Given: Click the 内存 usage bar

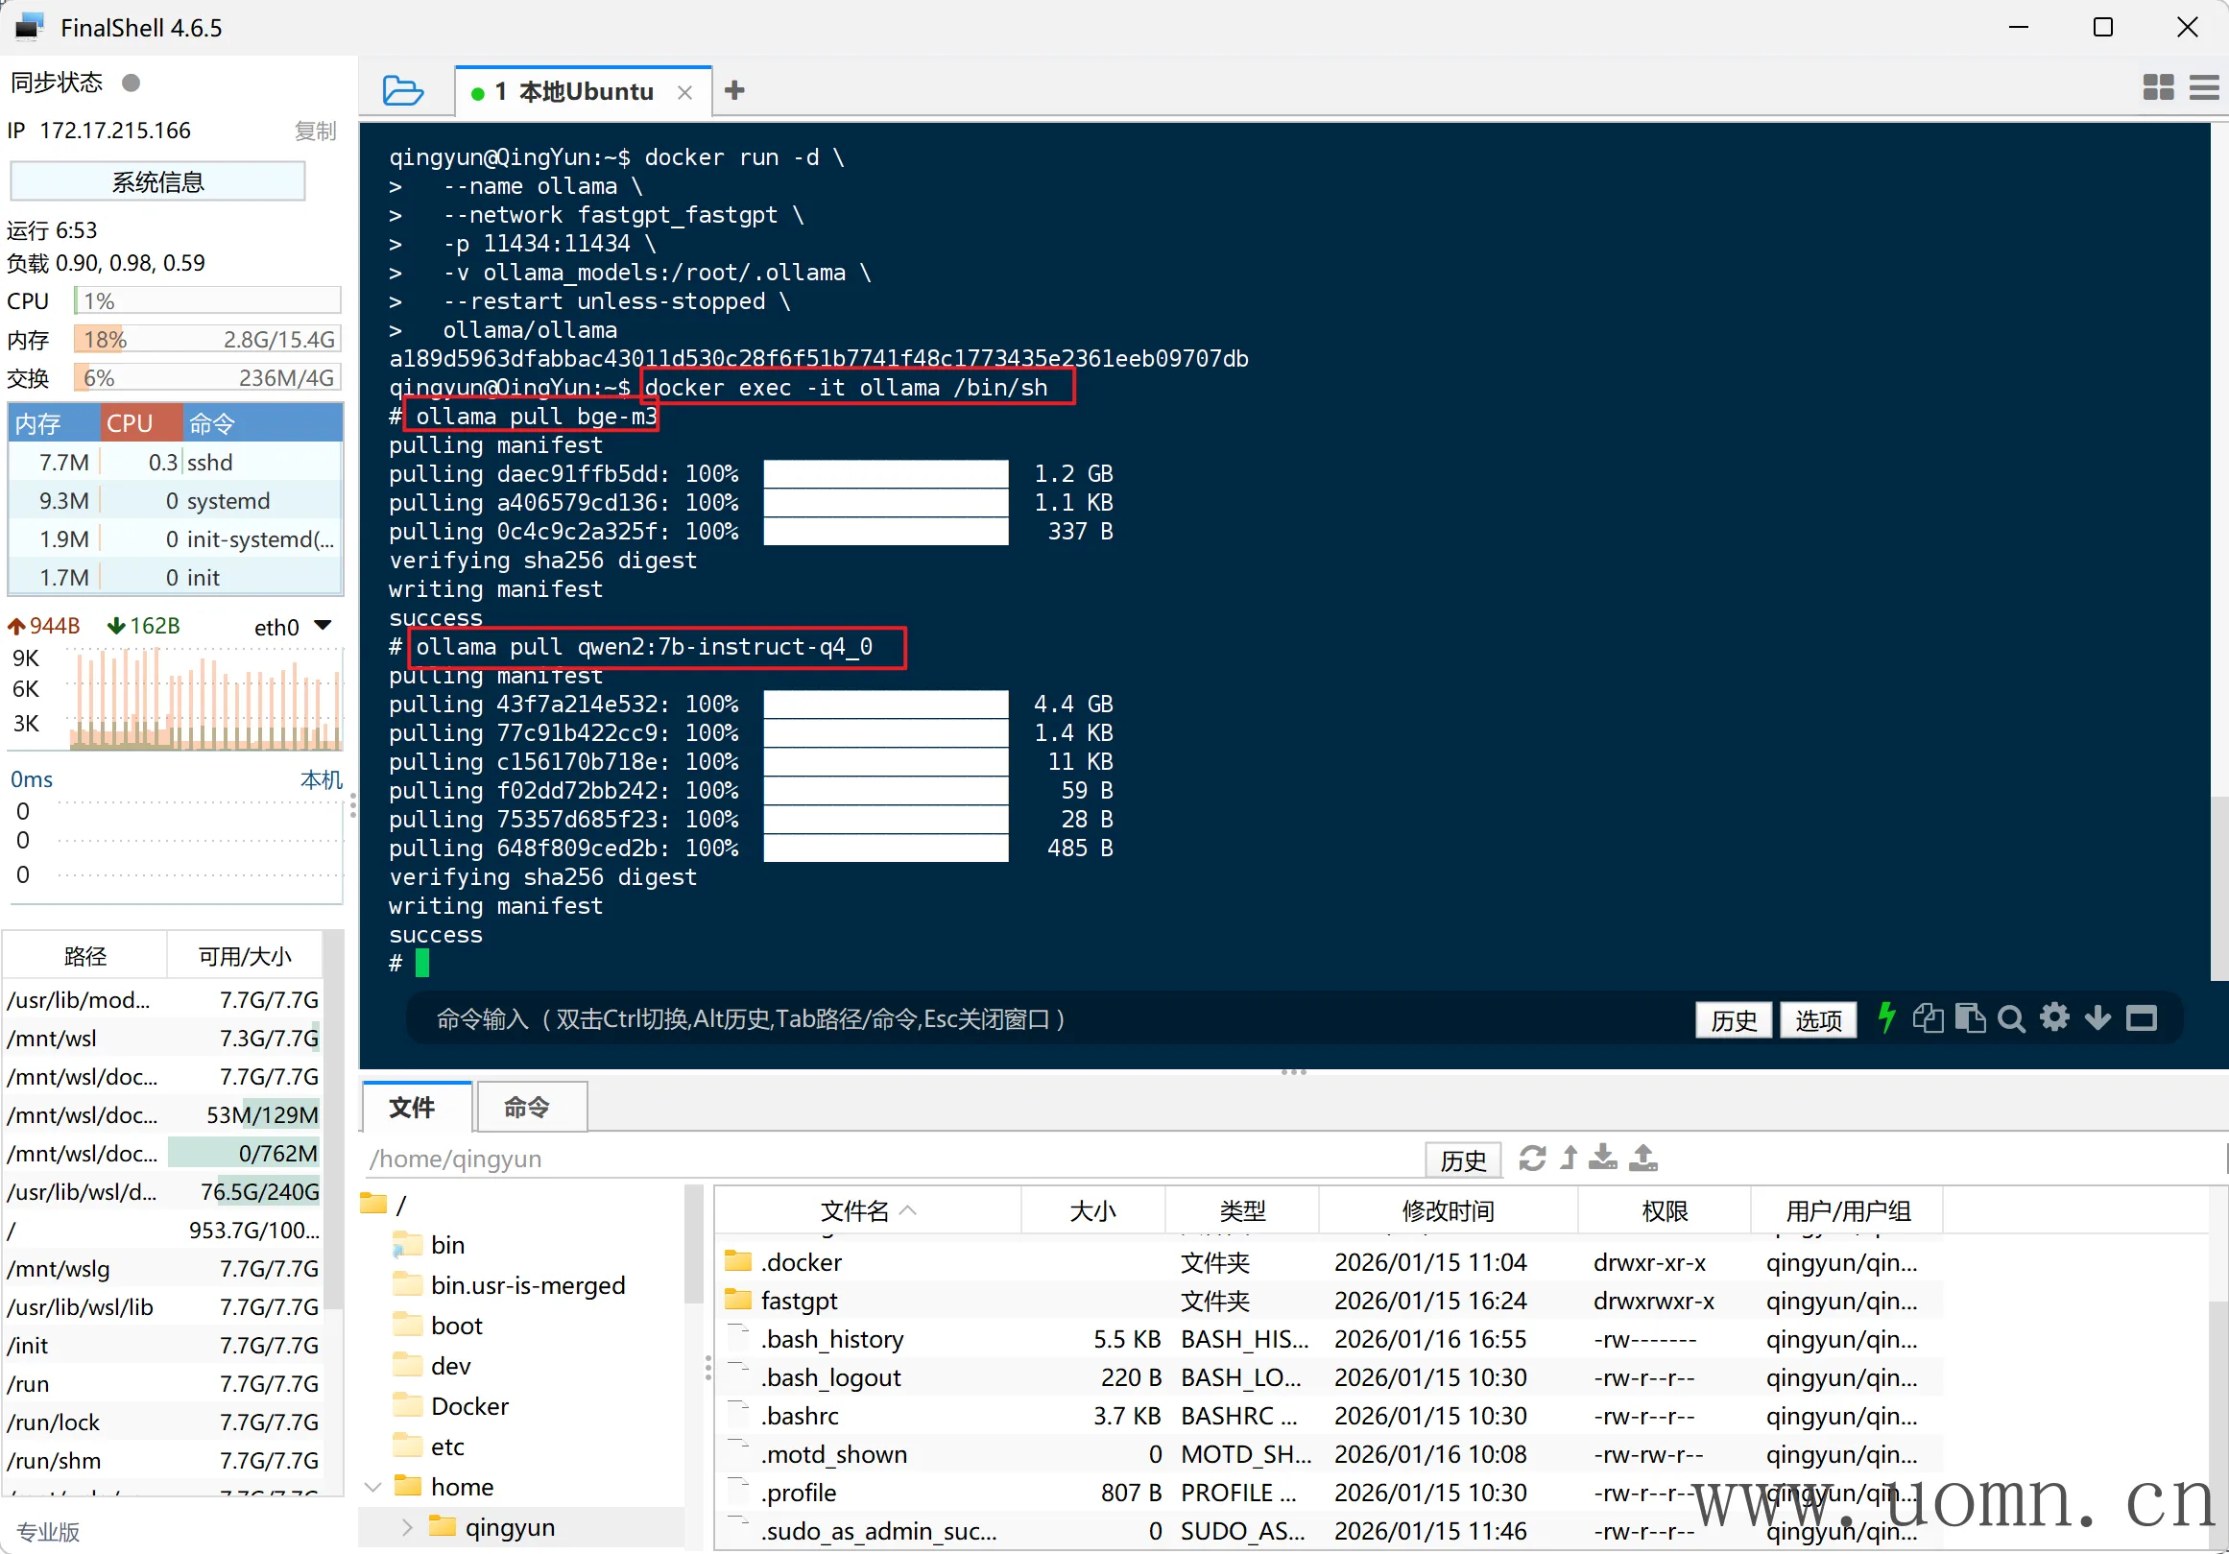Looking at the screenshot, I should (206, 339).
